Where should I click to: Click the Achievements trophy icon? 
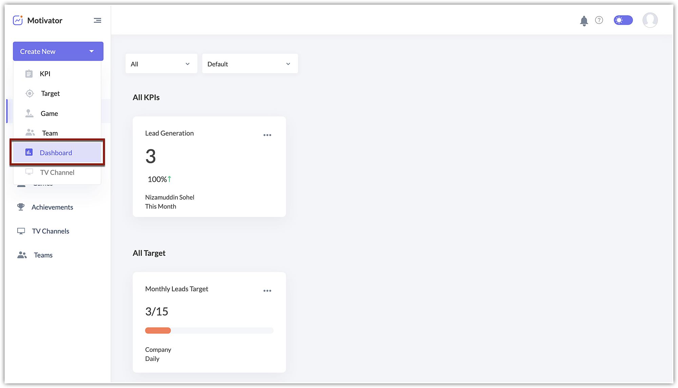(21, 207)
